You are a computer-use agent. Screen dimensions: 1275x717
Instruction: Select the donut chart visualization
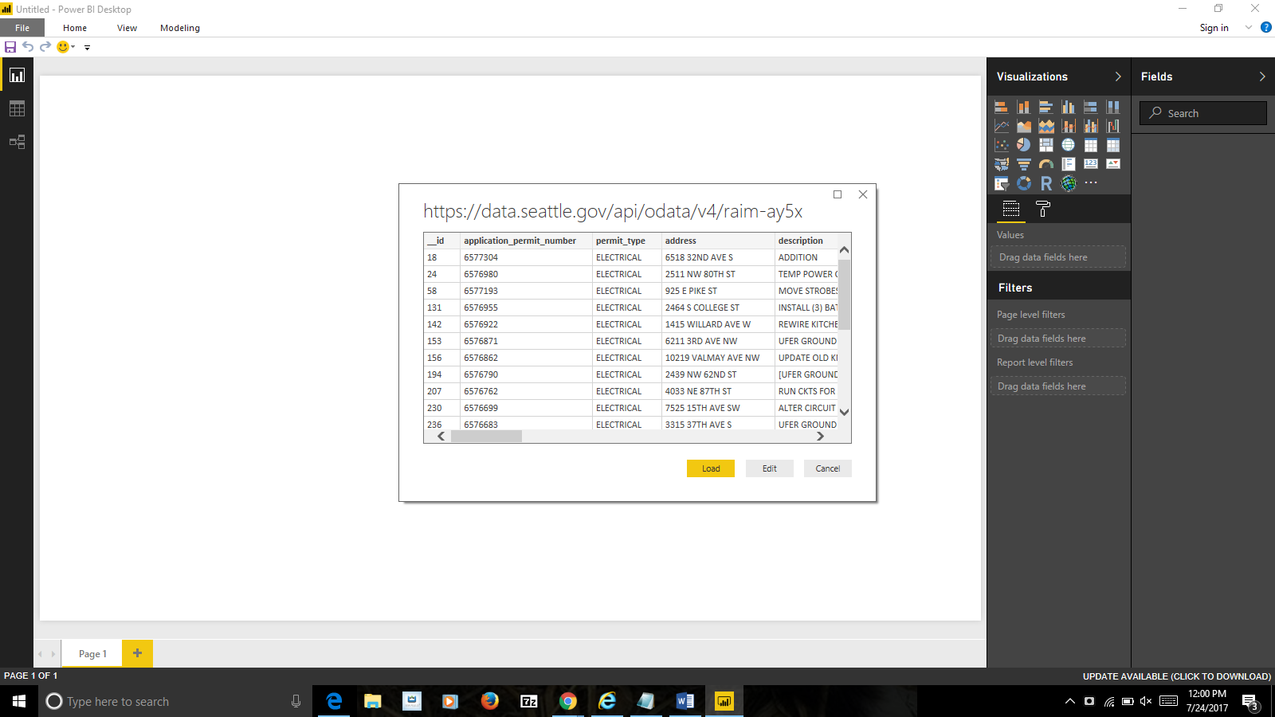tap(1024, 183)
